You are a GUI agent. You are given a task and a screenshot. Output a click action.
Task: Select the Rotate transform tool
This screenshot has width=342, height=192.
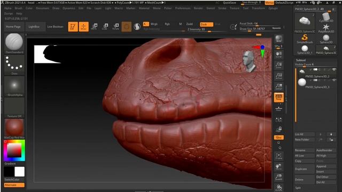115,27
